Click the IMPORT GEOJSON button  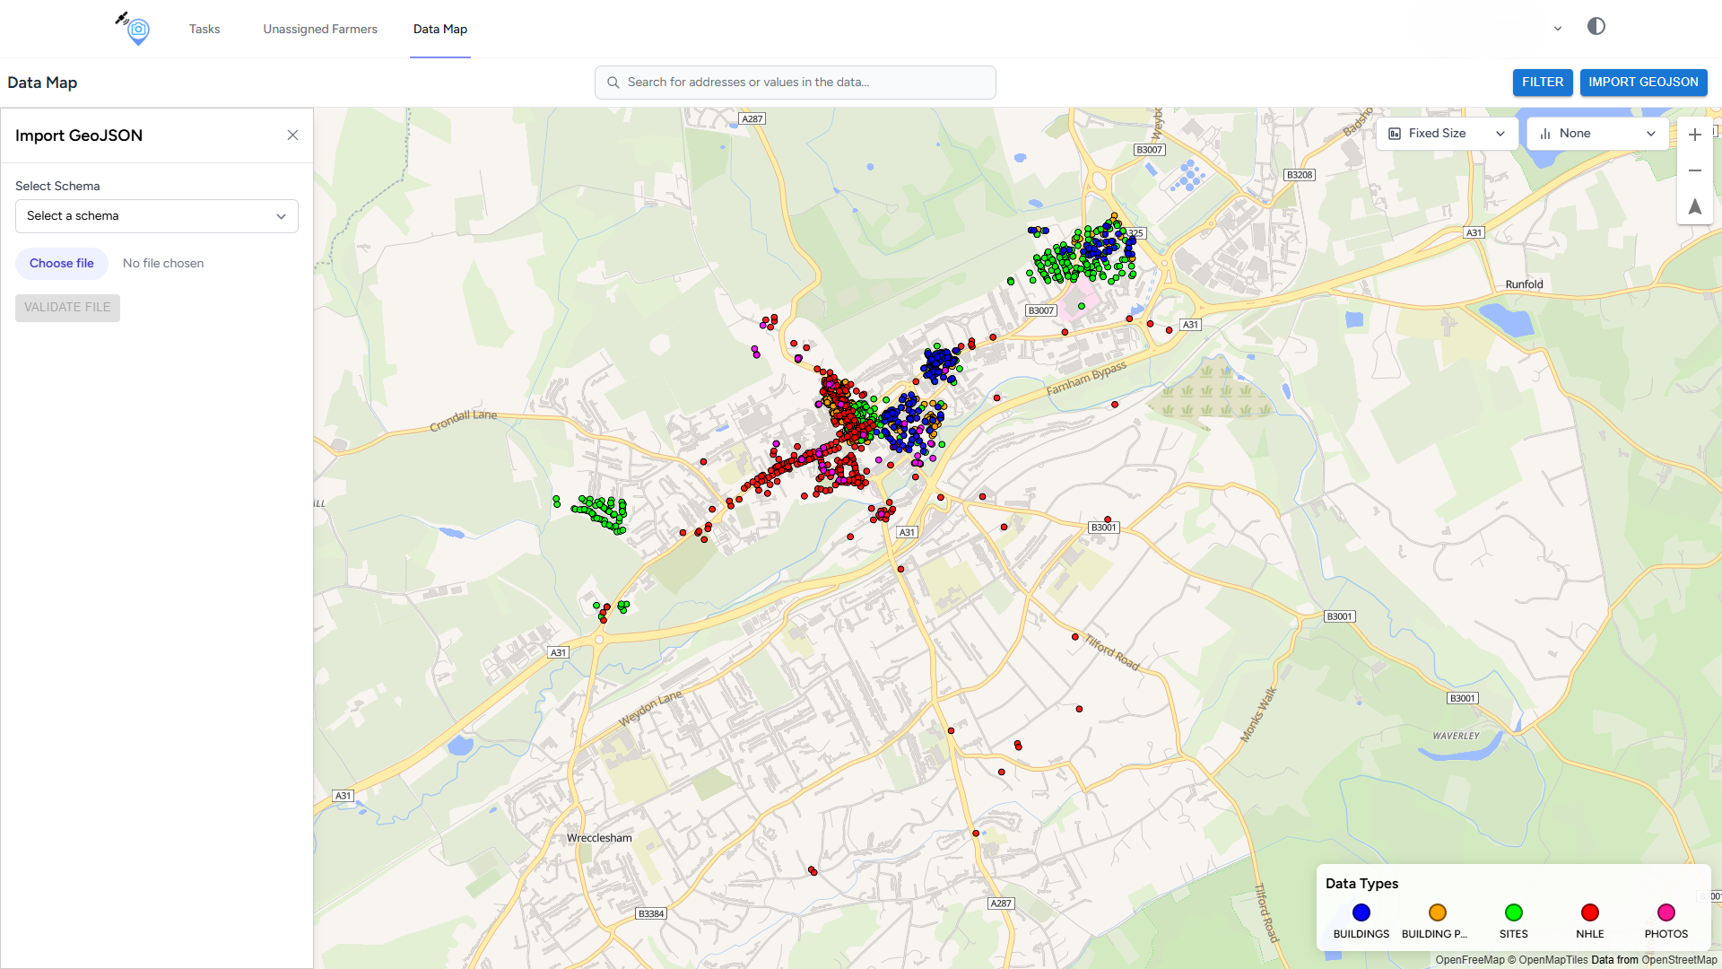1643,83
